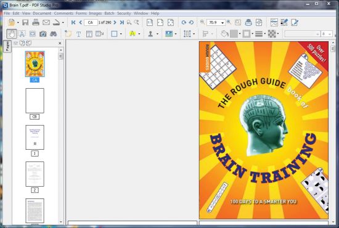Image resolution: width=339 pixels, height=228 pixels.
Task: Print the document via printer icon
Action: coord(36,22)
